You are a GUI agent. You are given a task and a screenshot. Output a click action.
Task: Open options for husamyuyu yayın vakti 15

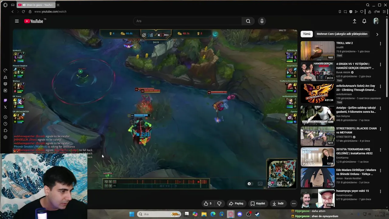tap(380, 191)
